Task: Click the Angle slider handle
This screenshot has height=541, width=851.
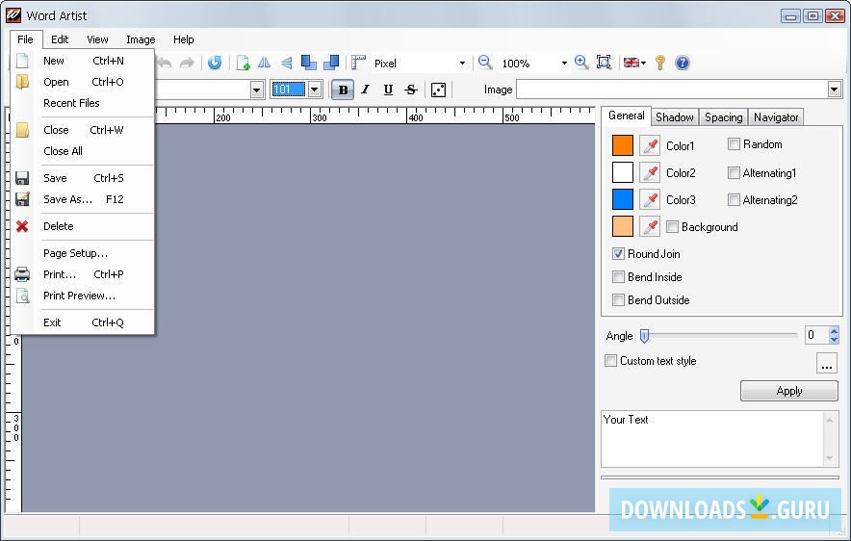Action: (x=644, y=336)
